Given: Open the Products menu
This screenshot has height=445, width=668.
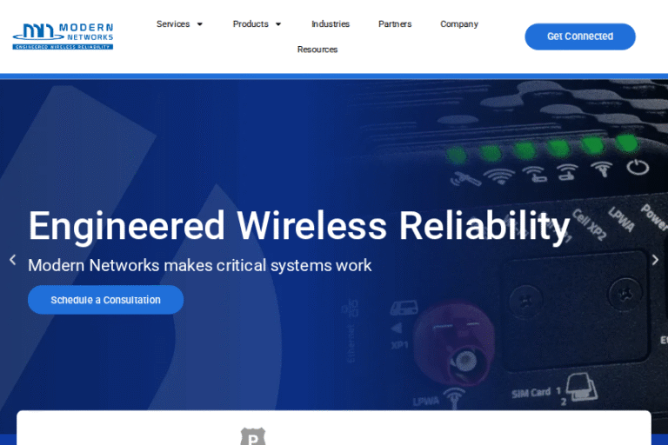Looking at the screenshot, I should point(250,23).
